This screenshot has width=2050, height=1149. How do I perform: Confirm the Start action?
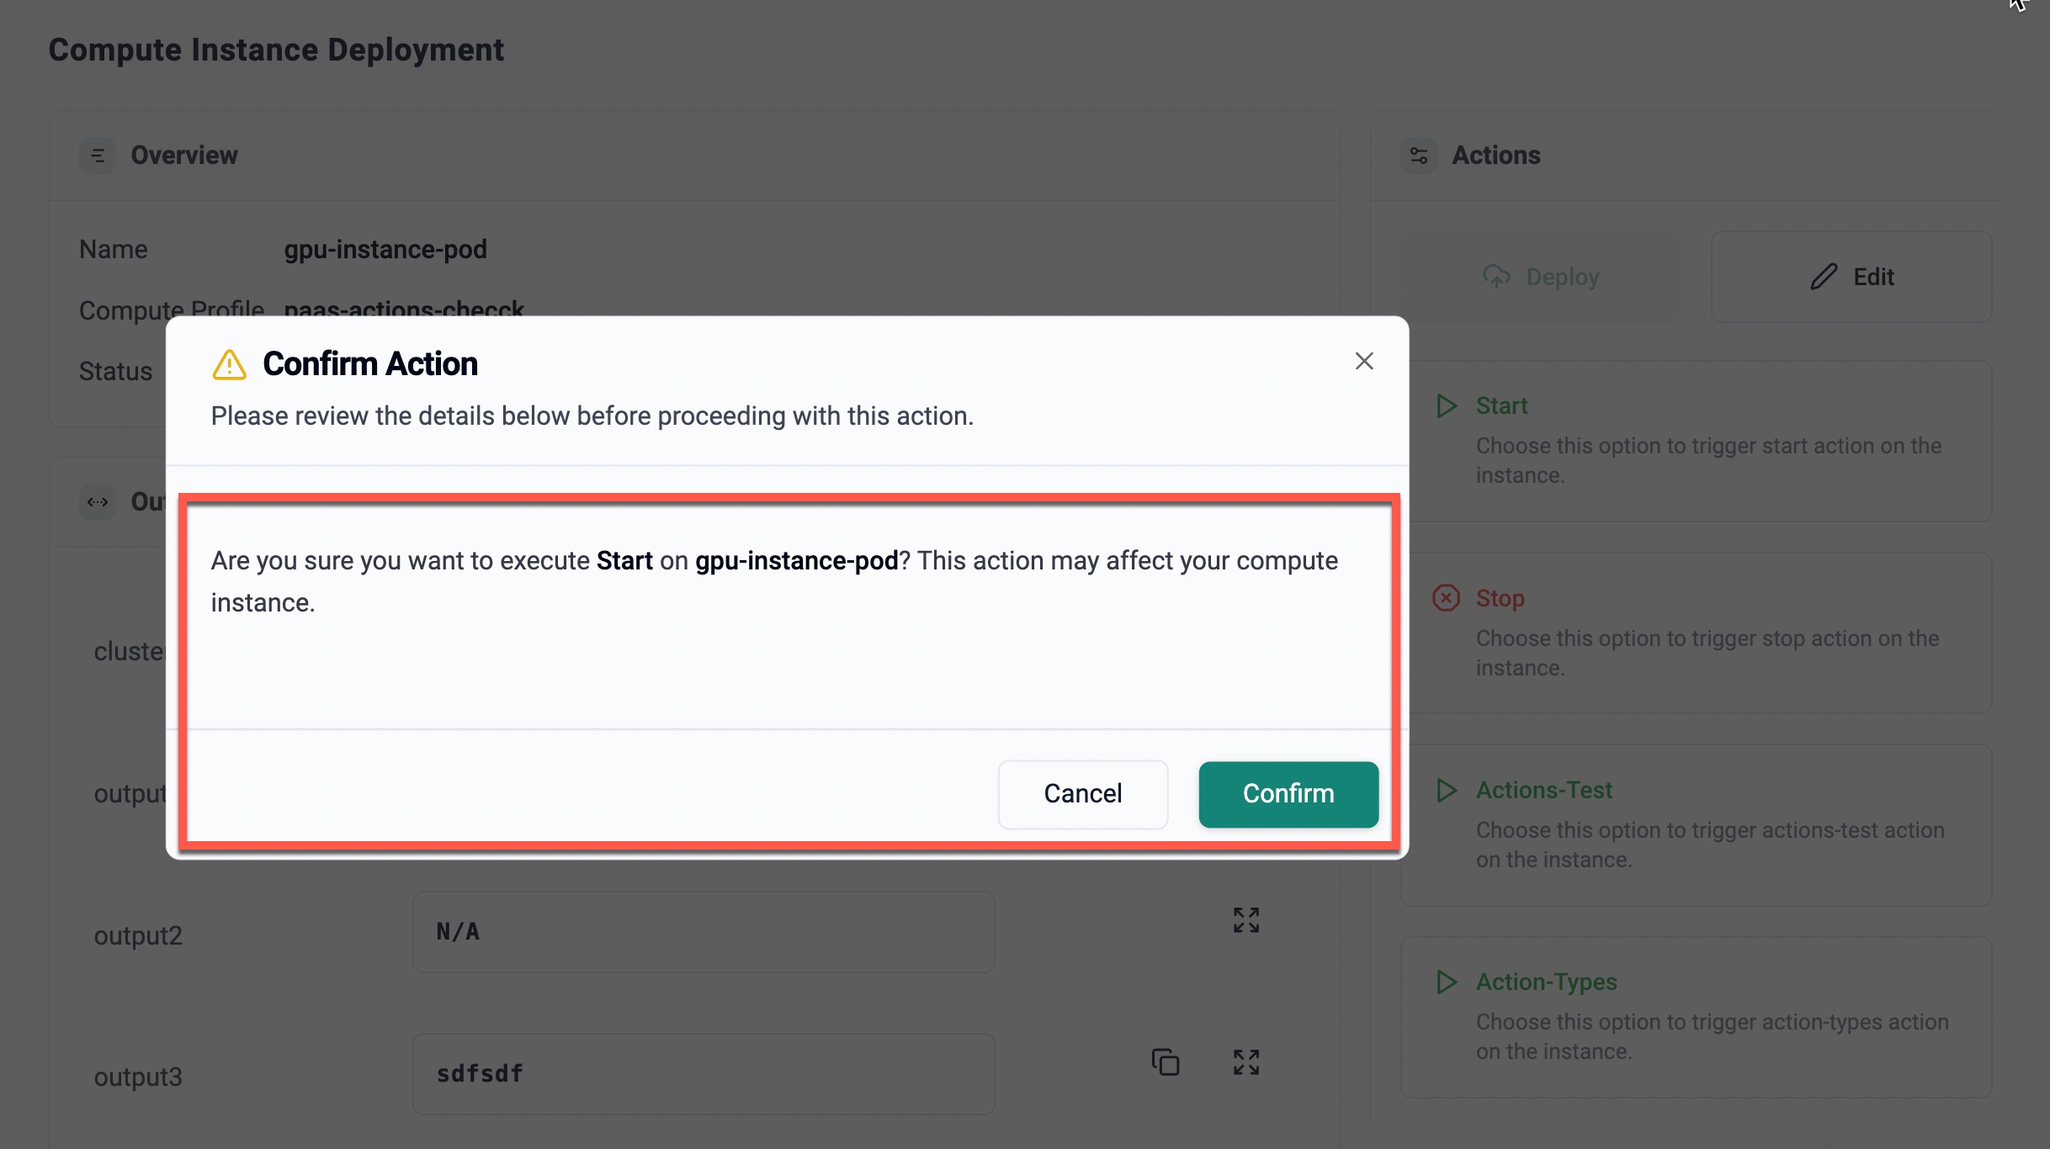point(1288,794)
